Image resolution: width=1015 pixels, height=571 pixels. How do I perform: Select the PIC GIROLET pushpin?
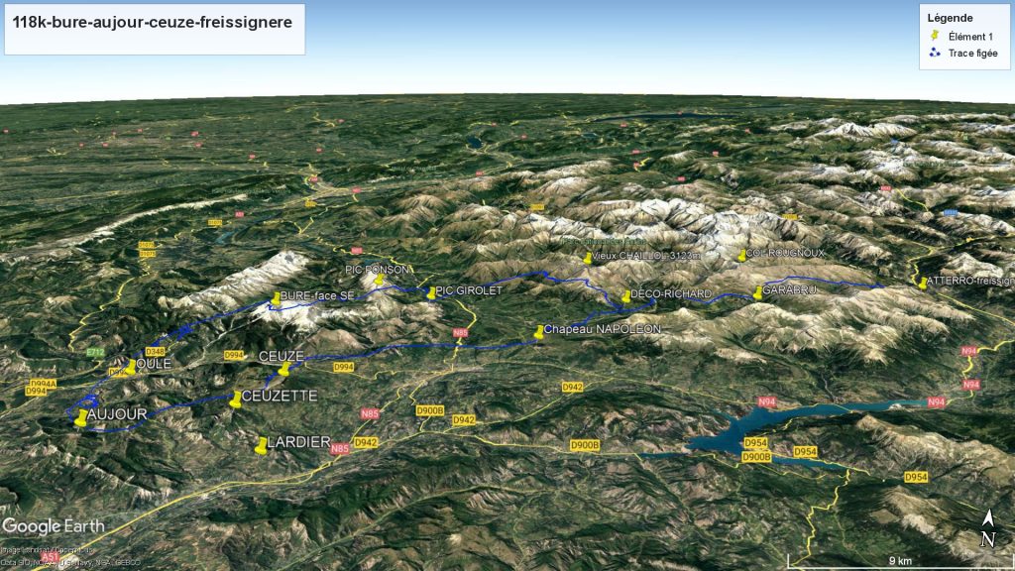tap(431, 292)
